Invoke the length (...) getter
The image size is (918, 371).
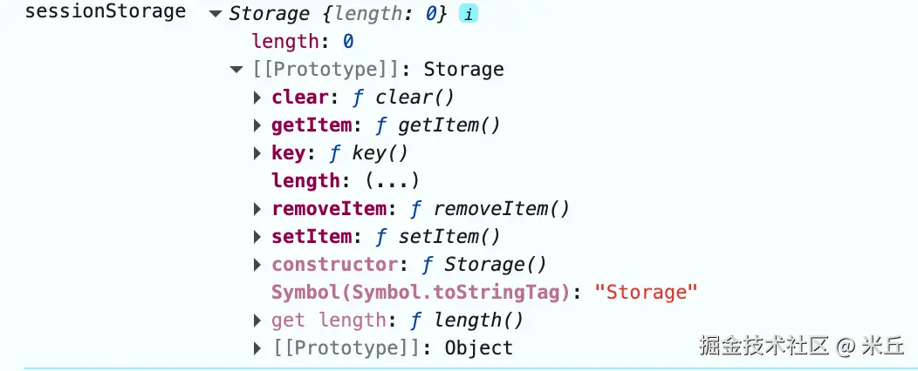coord(393,181)
